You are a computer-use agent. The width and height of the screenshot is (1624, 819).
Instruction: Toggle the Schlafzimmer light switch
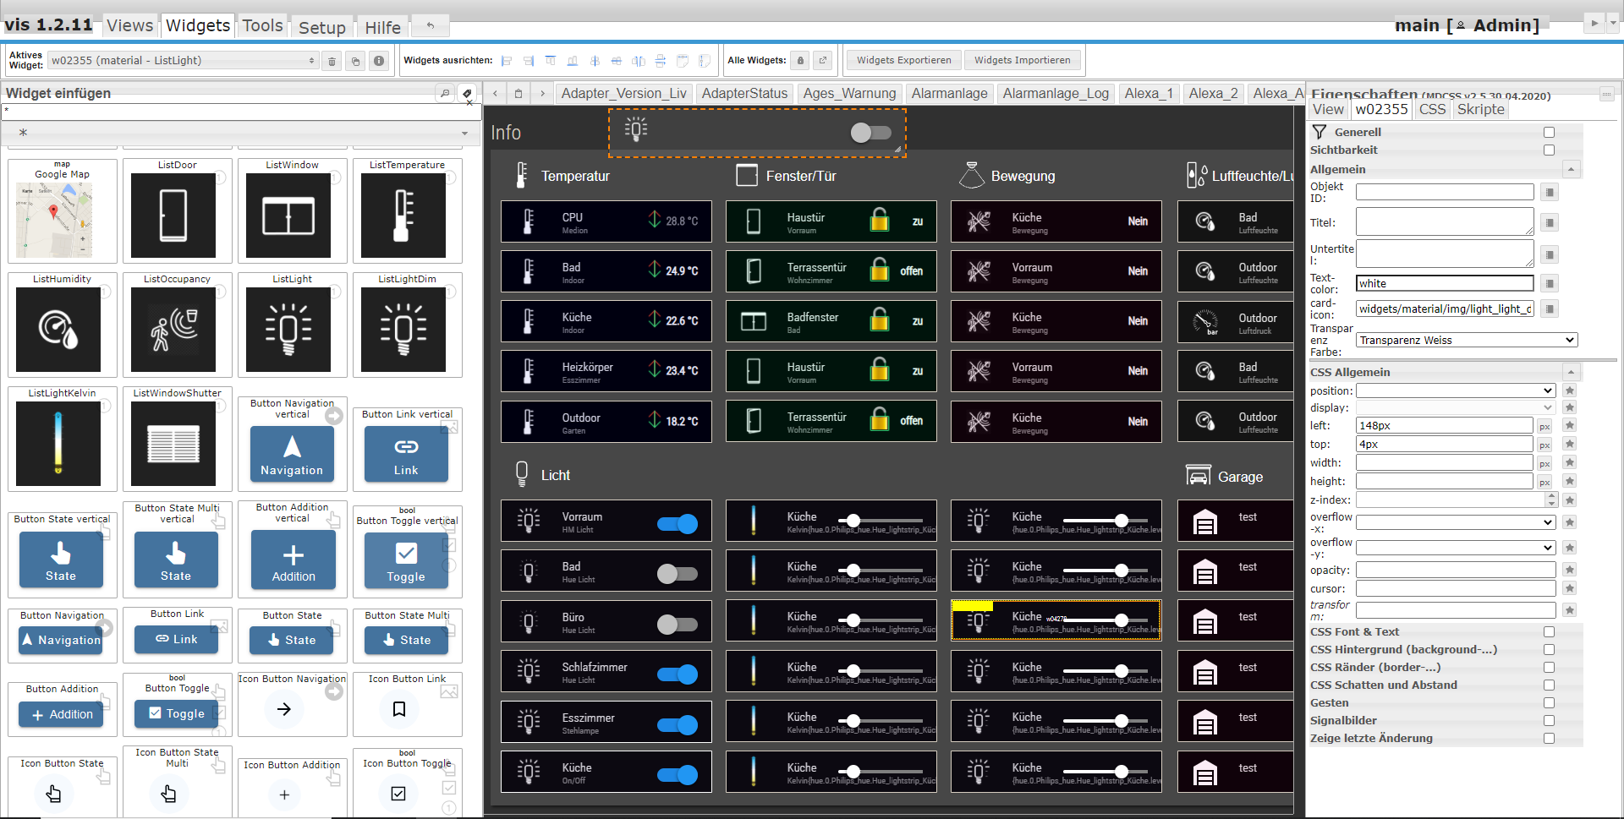pyautogui.click(x=678, y=674)
